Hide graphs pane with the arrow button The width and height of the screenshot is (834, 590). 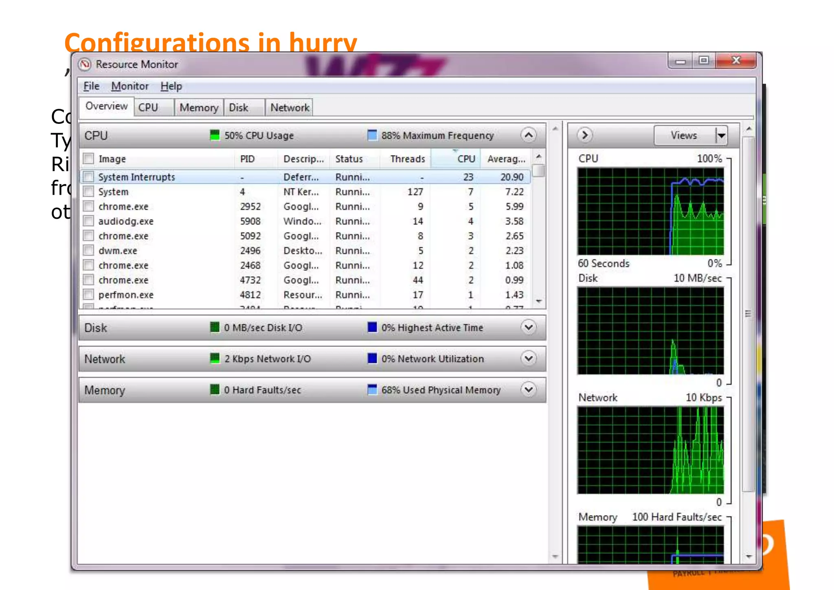[585, 135]
